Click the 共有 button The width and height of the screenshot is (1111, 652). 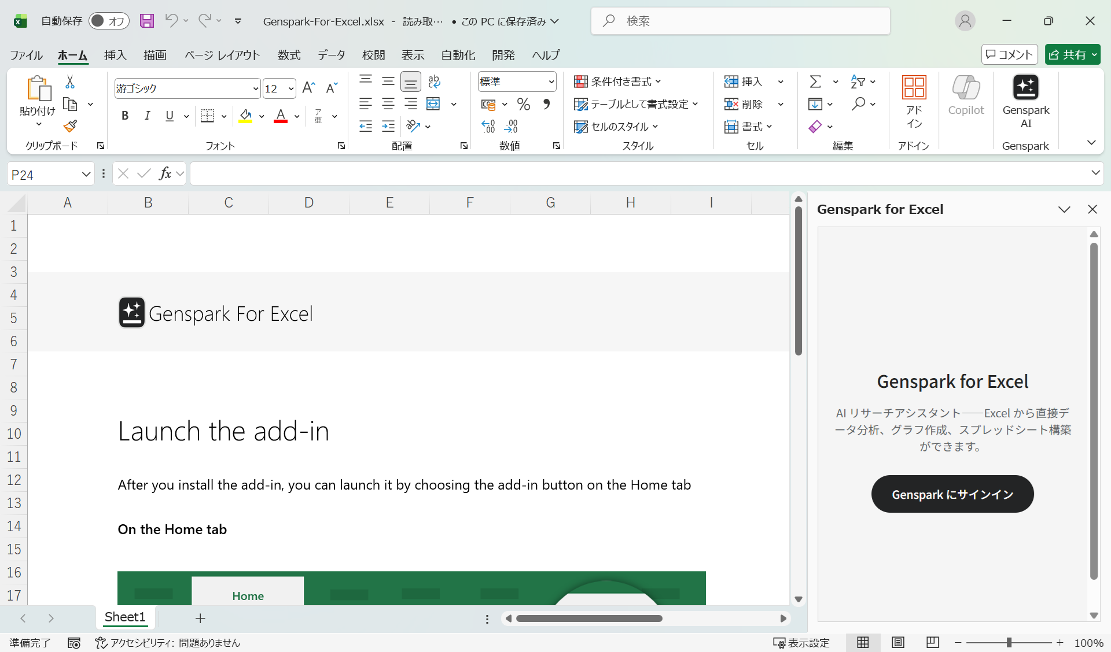click(x=1073, y=54)
